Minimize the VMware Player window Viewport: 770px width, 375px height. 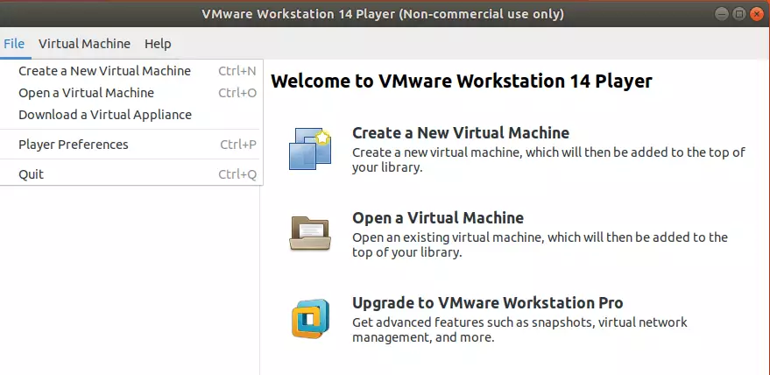click(722, 14)
